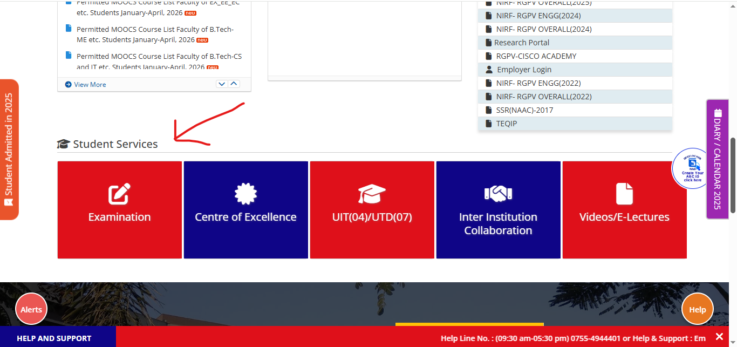Click the page vertical scrollbar thumb
This screenshot has width=737, height=347.
pos(733,175)
